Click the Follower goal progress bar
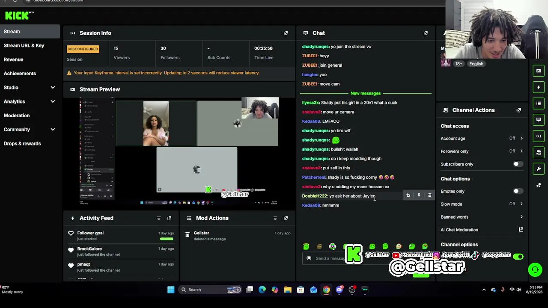The image size is (548, 308). (167, 239)
